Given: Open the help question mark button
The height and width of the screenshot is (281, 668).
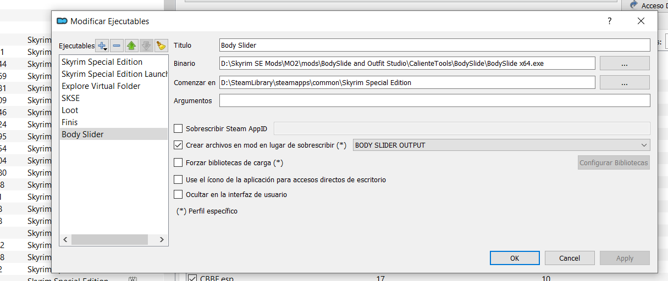Looking at the screenshot, I should click(x=609, y=21).
